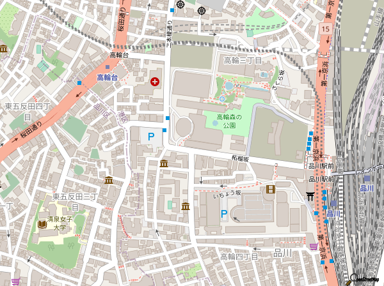Open the OpenStreetMap attribution logo
The image size is (384, 286).
[x=365, y=279]
